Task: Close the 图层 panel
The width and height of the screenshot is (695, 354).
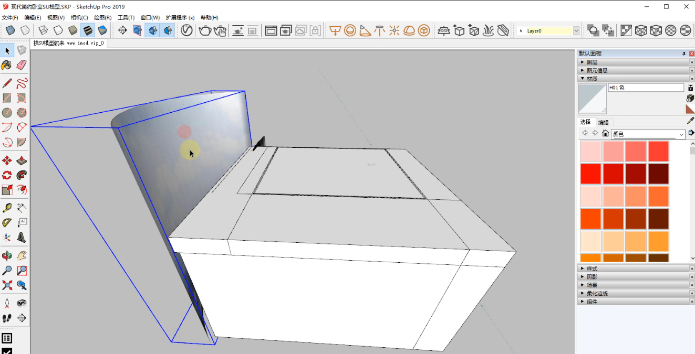Action: 692,62
